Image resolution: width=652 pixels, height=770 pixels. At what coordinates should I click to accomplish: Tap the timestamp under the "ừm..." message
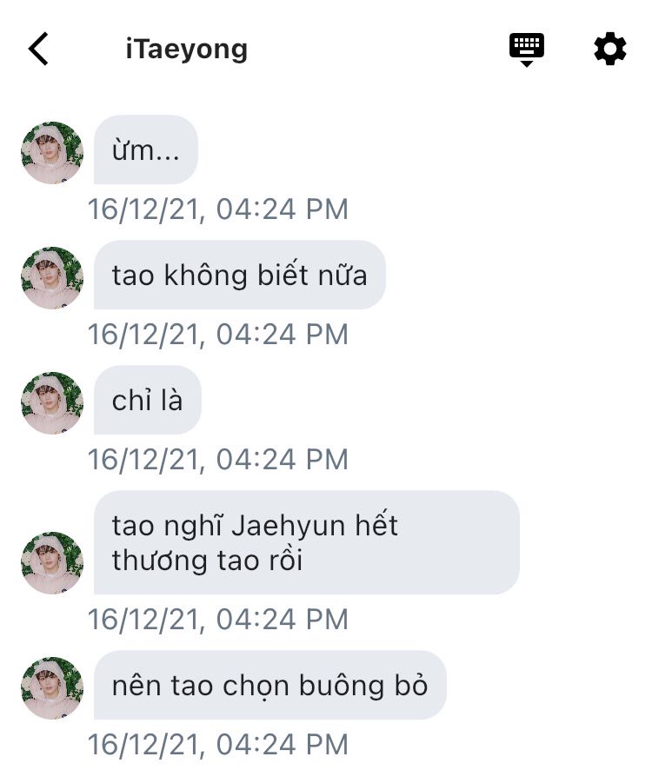(x=218, y=209)
